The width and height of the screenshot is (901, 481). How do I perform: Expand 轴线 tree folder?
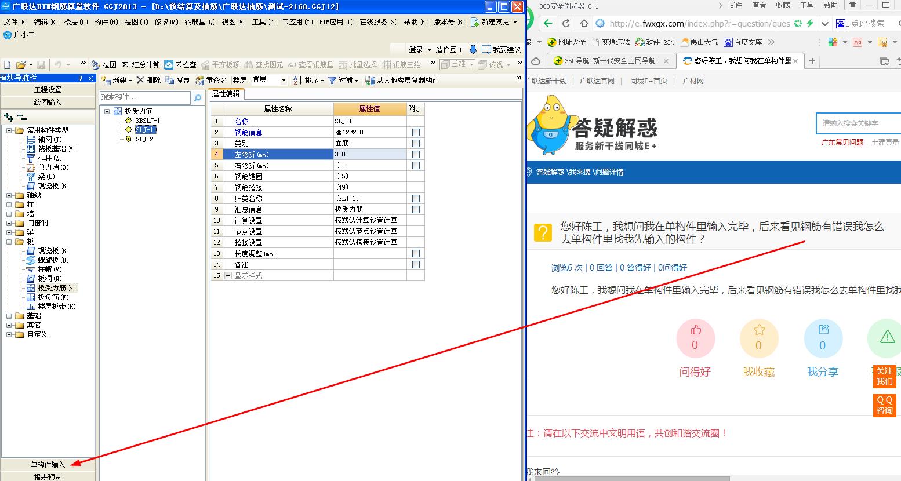pos(9,195)
